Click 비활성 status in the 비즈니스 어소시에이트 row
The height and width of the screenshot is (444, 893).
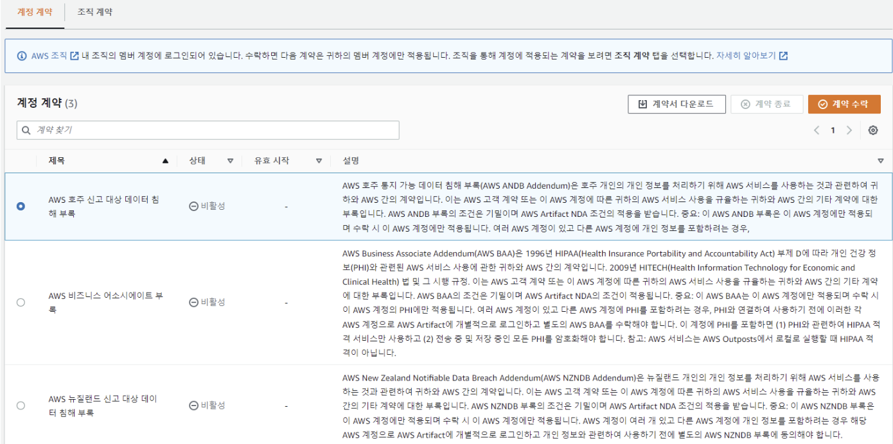[x=207, y=302]
